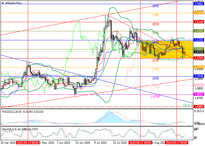Click the 2025.09.17 00:00 date marker
205x146 pixels.
click(176, 142)
